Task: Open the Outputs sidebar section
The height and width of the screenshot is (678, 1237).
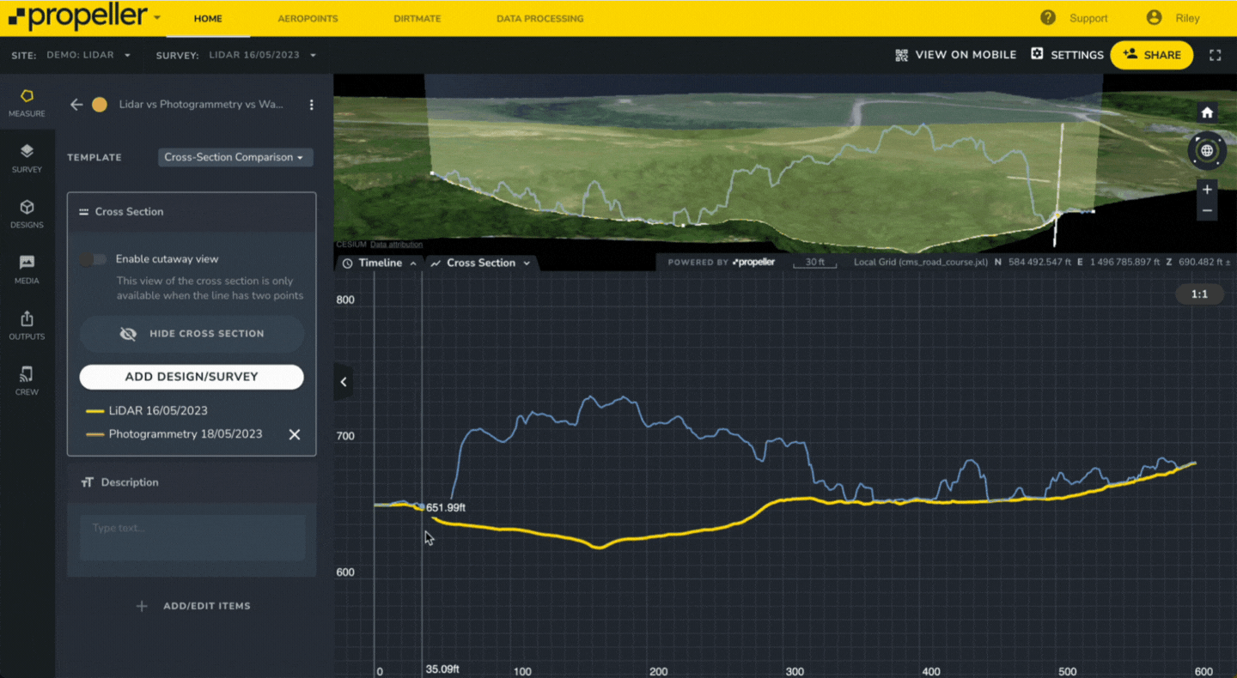Action: (x=27, y=324)
